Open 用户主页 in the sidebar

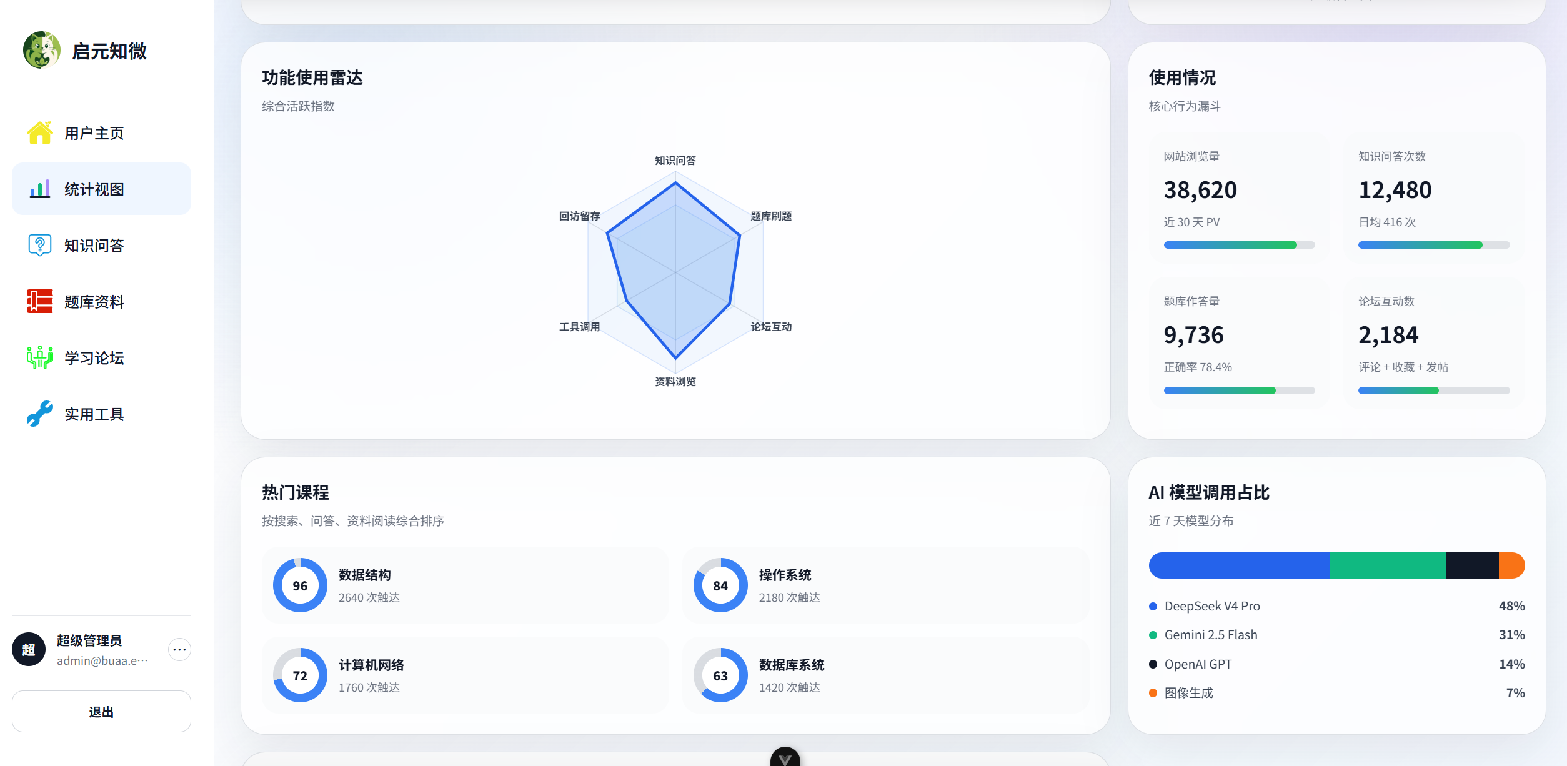tap(101, 133)
